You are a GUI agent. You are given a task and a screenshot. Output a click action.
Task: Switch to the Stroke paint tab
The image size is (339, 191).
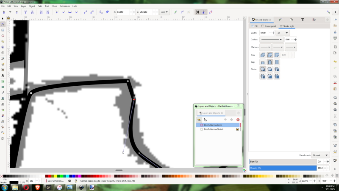[270, 26]
